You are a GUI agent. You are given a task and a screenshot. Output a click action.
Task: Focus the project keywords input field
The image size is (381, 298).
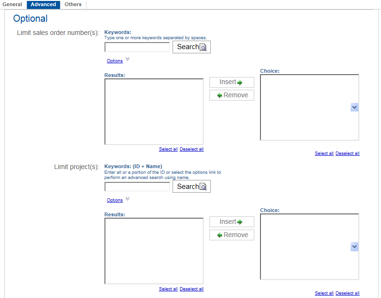click(137, 187)
